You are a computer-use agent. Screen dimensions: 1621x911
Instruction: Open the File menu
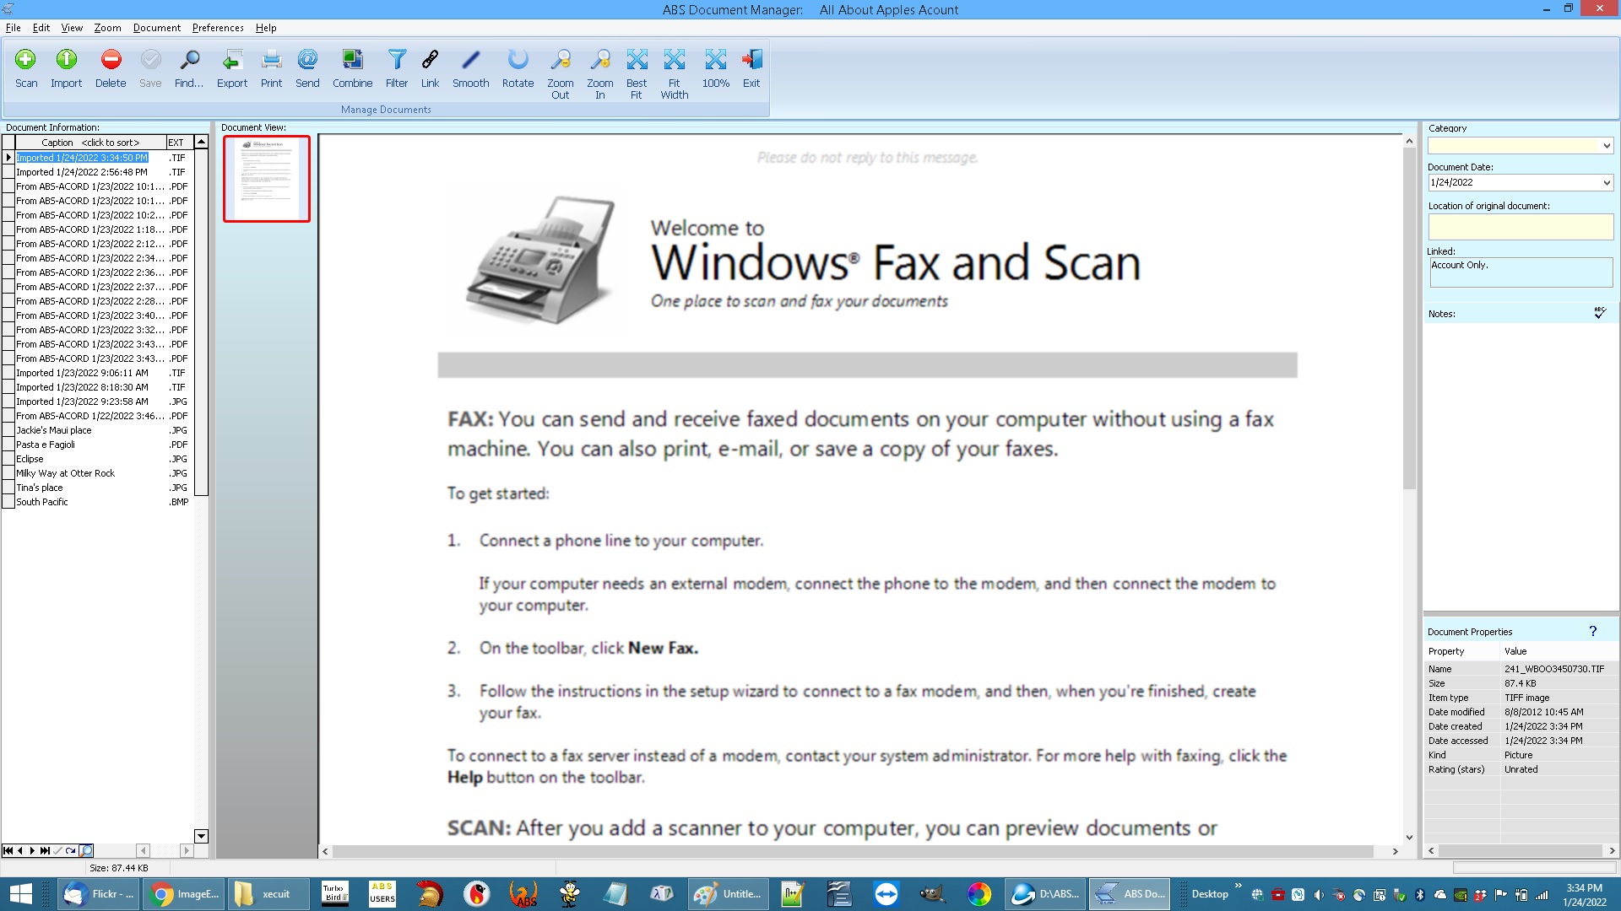click(x=14, y=28)
